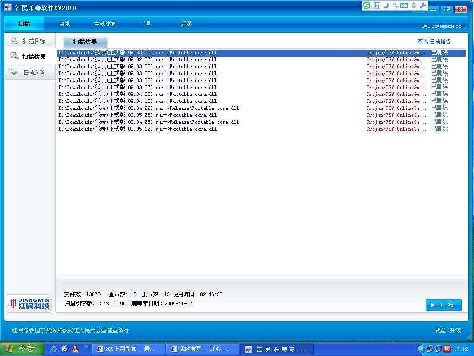This screenshot has height=356, width=474.
Task: Select the 09.04.28 rar Release\Foxtable.core.dll row
Action: 261,122
